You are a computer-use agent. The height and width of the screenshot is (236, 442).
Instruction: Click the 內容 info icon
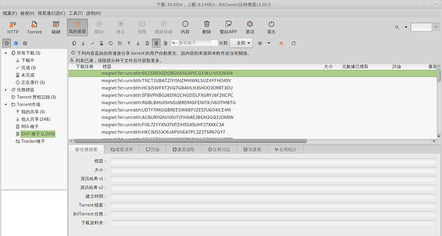point(185,28)
